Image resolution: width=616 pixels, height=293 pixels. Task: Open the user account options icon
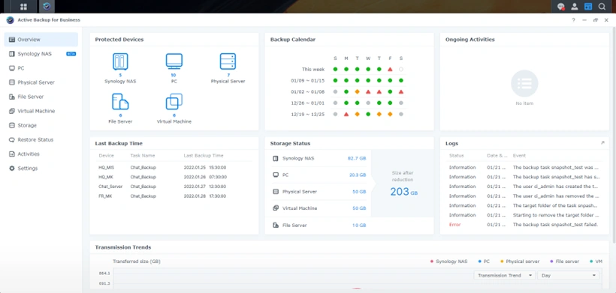pyautogui.click(x=575, y=7)
